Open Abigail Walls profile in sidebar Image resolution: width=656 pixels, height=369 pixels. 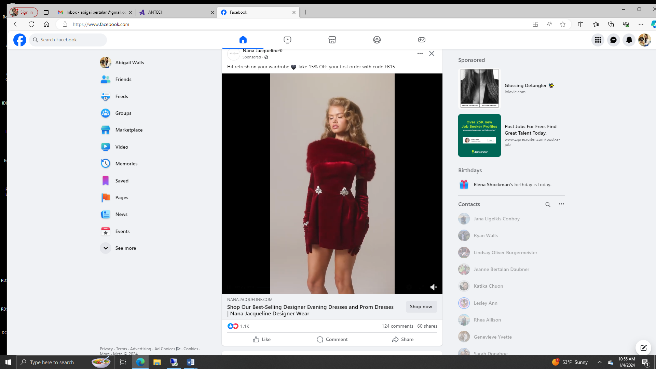click(129, 63)
